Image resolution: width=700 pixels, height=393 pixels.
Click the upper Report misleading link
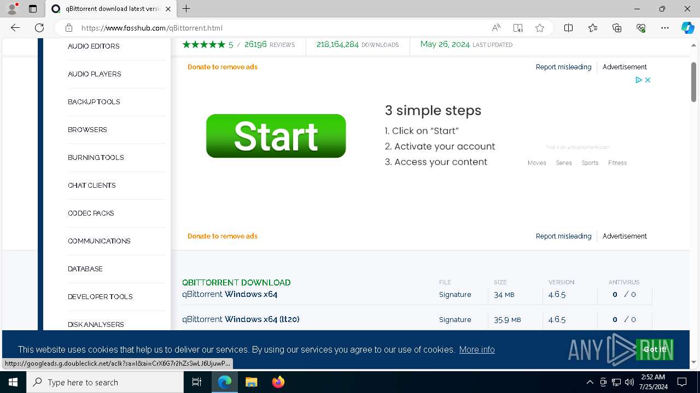563,67
